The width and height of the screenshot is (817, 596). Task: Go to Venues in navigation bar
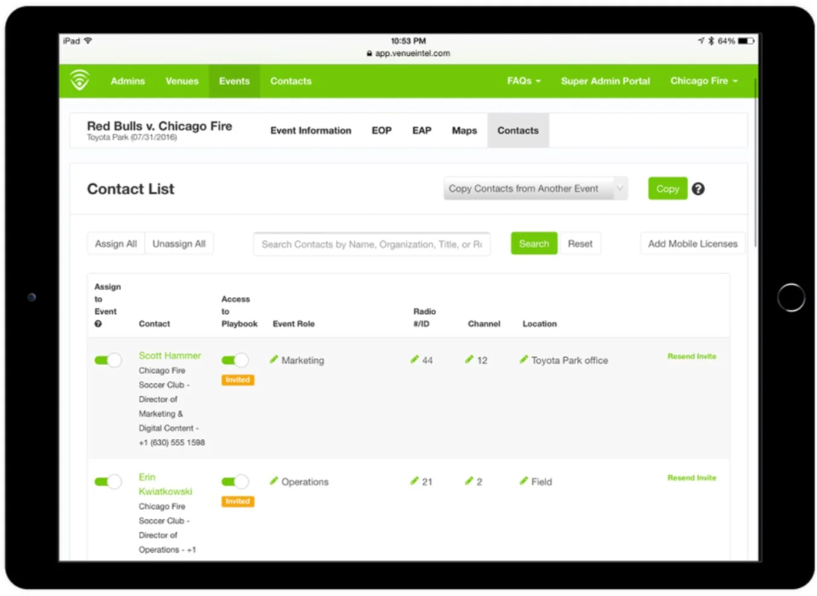click(x=182, y=81)
